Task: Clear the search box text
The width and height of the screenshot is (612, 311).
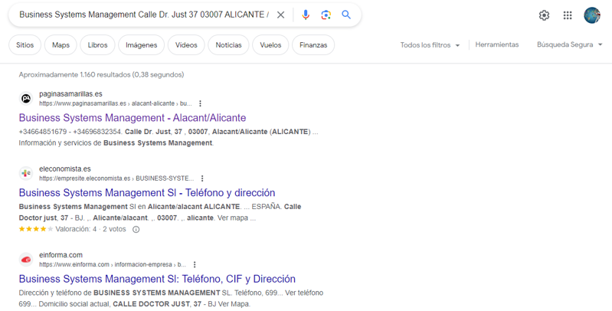Action: pyautogui.click(x=280, y=15)
